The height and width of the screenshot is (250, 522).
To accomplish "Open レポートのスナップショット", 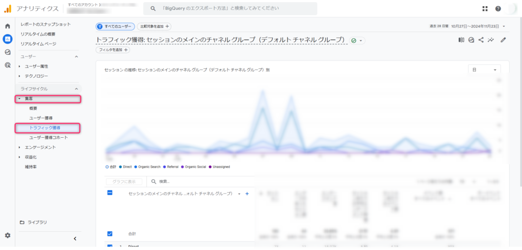I will (x=45, y=24).
